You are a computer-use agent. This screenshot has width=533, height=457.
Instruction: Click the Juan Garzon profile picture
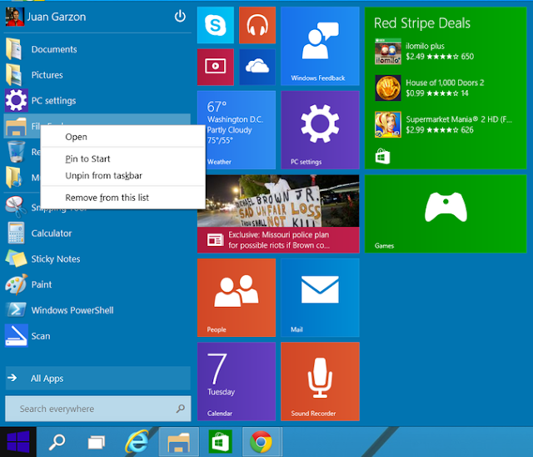(15, 17)
